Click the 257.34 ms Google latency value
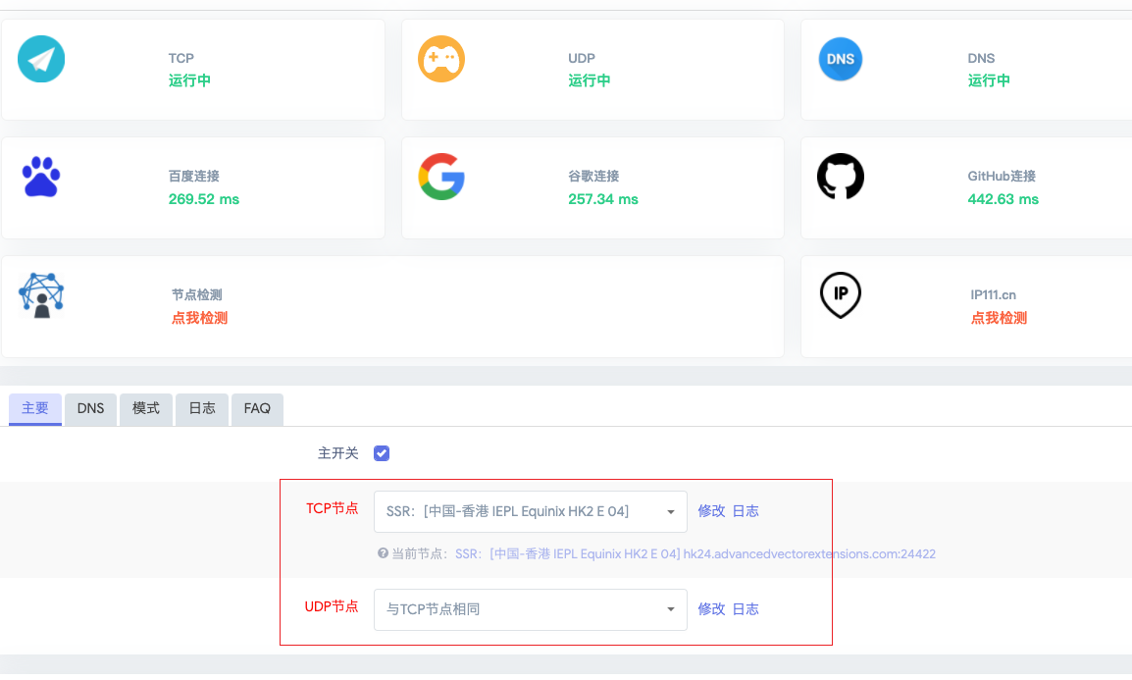The width and height of the screenshot is (1132, 680). 603,200
